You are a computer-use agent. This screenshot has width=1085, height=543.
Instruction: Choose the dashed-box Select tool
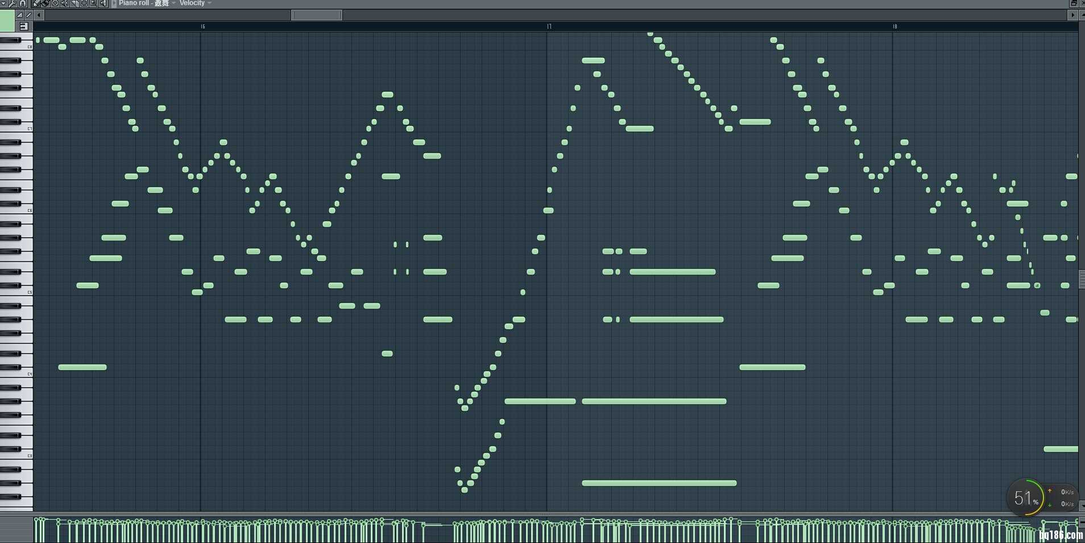(84, 3)
